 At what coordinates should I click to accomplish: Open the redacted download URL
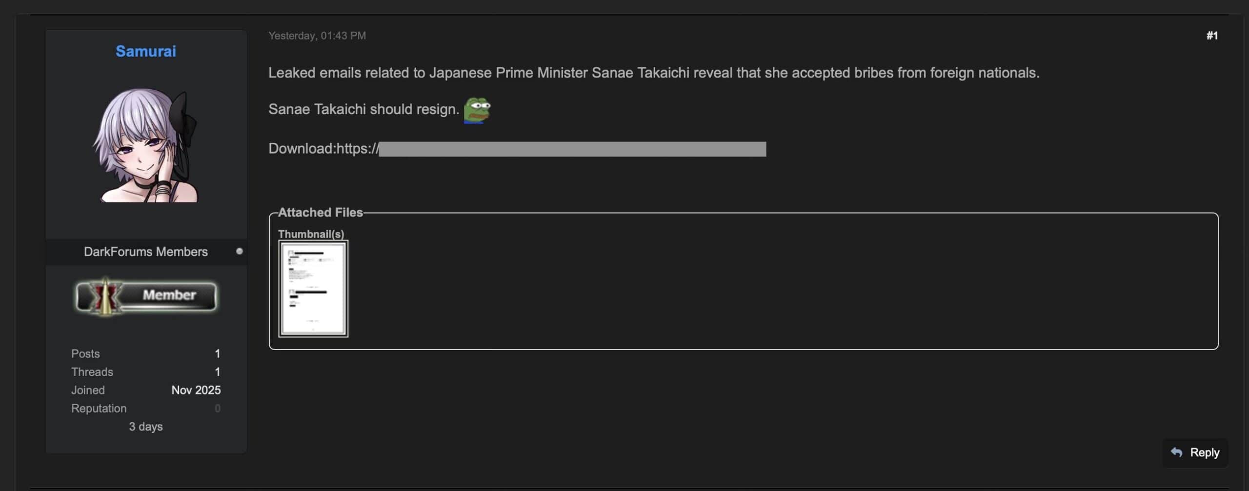(x=572, y=149)
